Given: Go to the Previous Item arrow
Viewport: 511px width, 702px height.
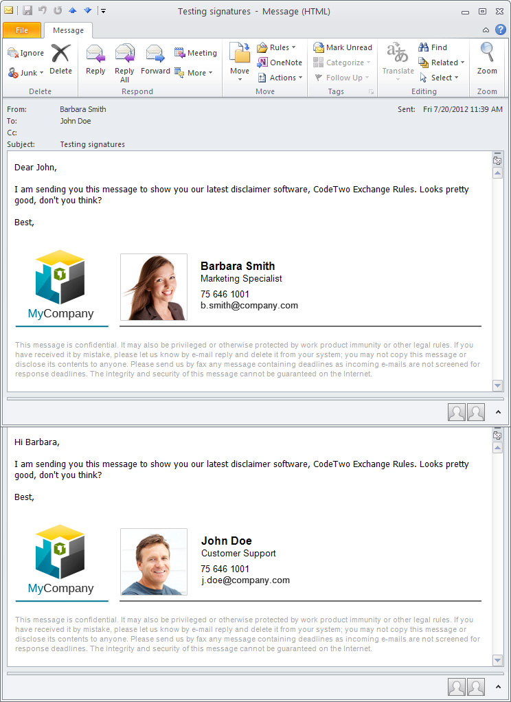Looking at the screenshot, I should tap(73, 11).
